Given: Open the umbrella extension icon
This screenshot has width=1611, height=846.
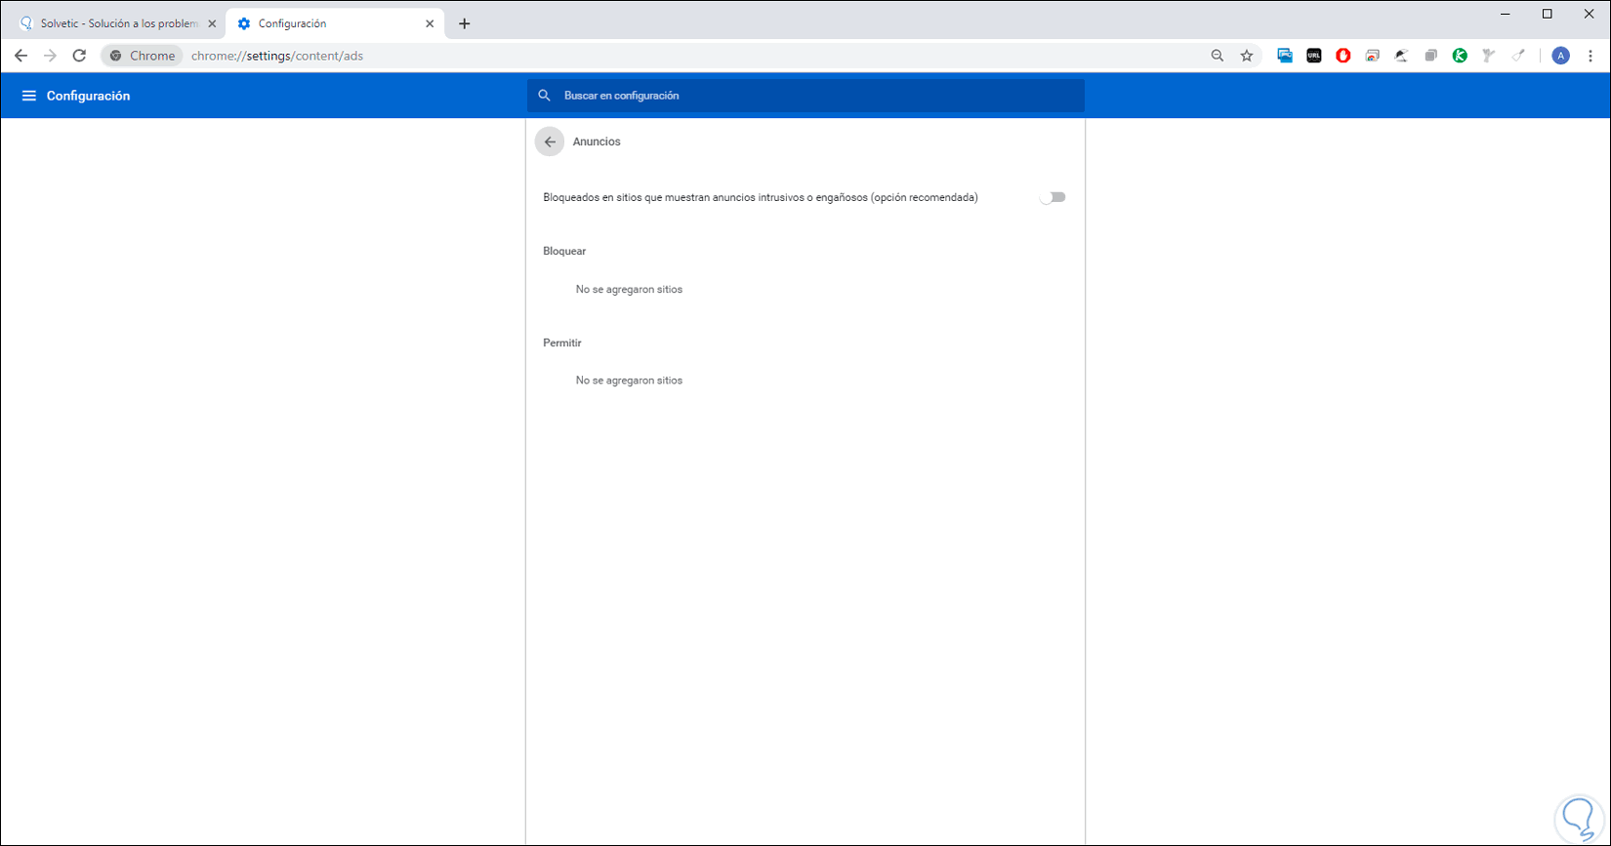Looking at the screenshot, I should tap(1401, 56).
